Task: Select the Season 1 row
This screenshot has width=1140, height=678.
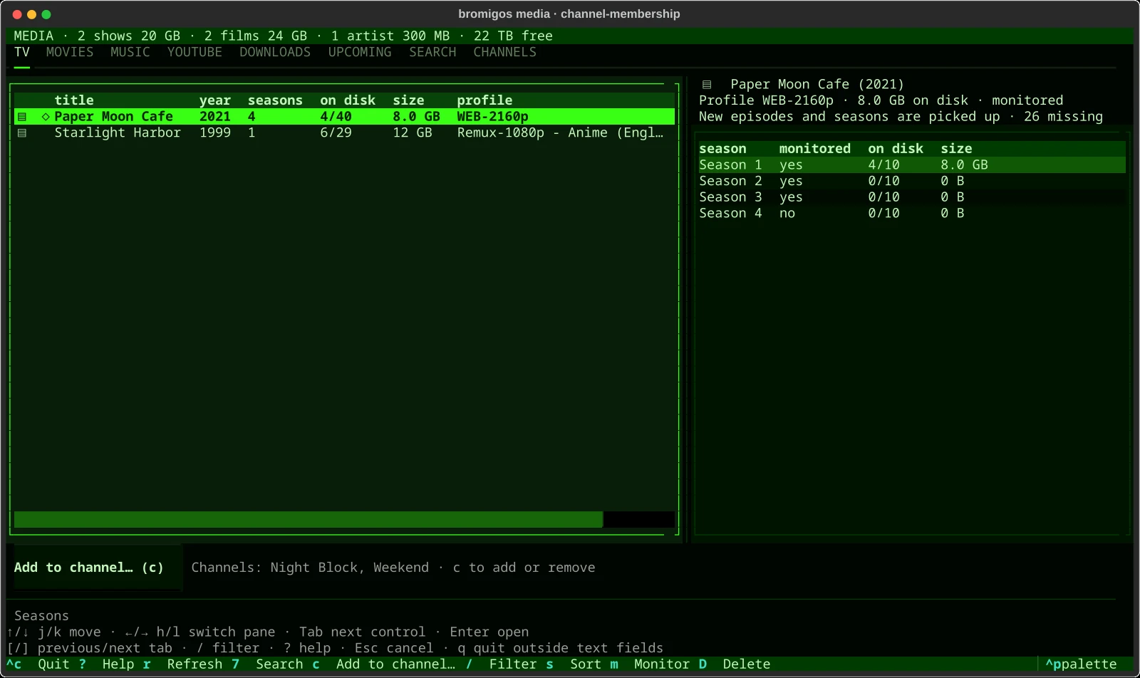Action: pyautogui.click(x=911, y=165)
